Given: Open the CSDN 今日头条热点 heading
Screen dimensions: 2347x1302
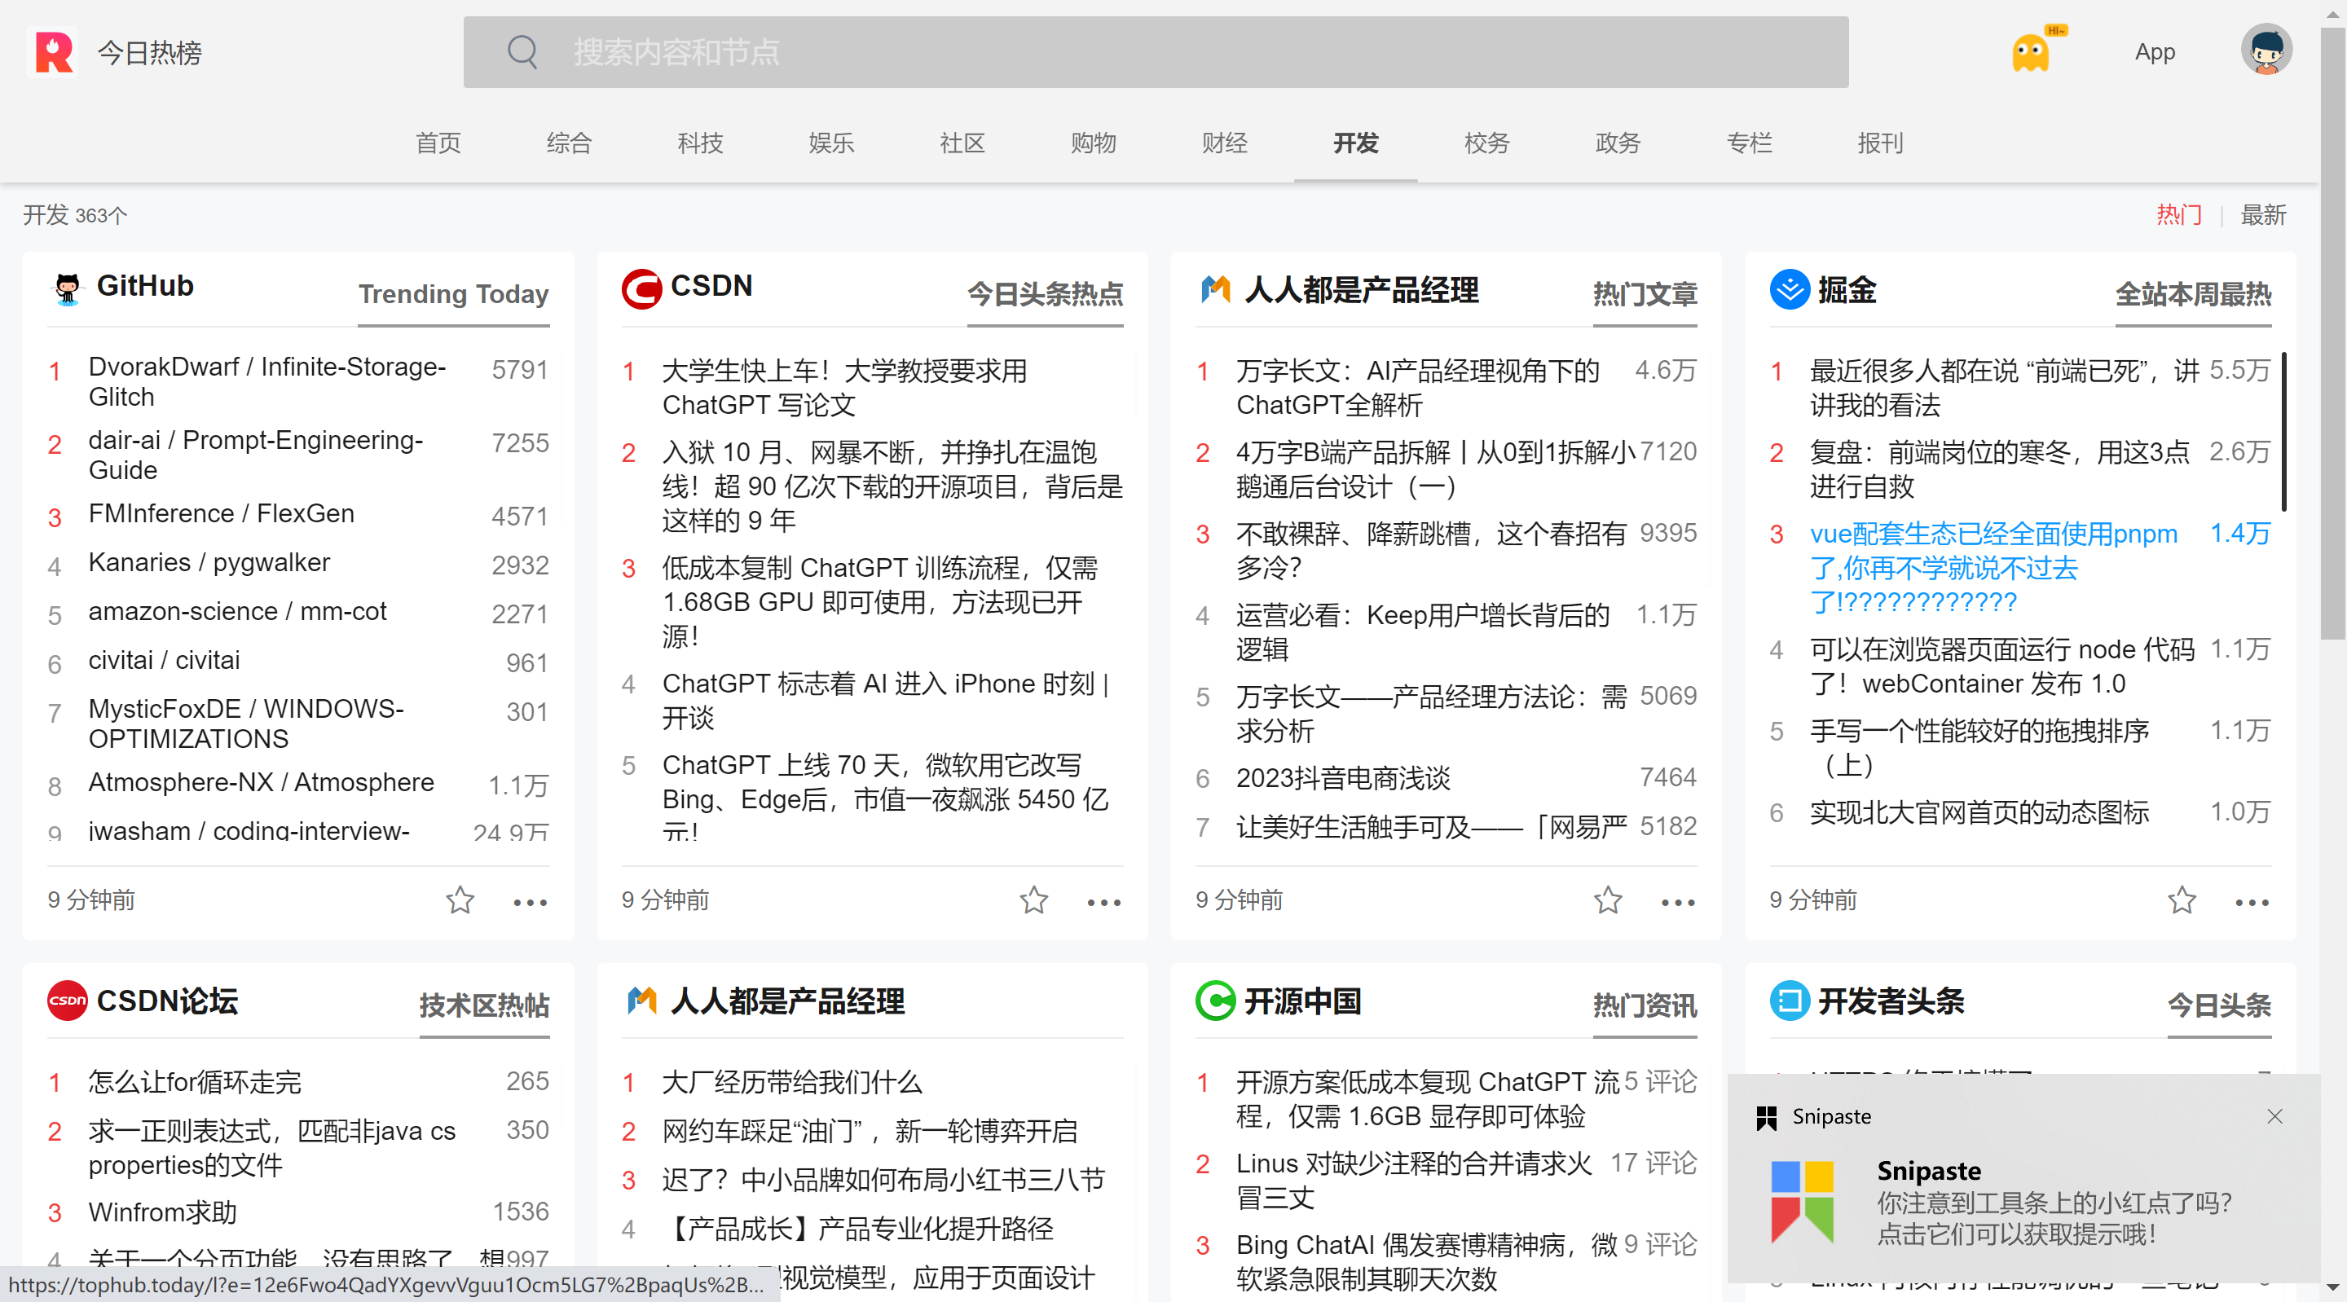Looking at the screenshot, I should pyautogui.click(x=1045, y=294).
